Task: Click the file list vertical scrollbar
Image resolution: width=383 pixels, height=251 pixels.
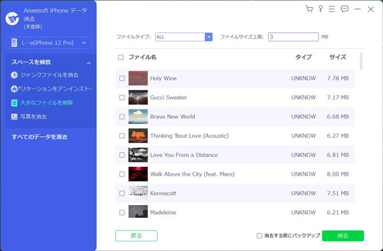Action: 361,61
